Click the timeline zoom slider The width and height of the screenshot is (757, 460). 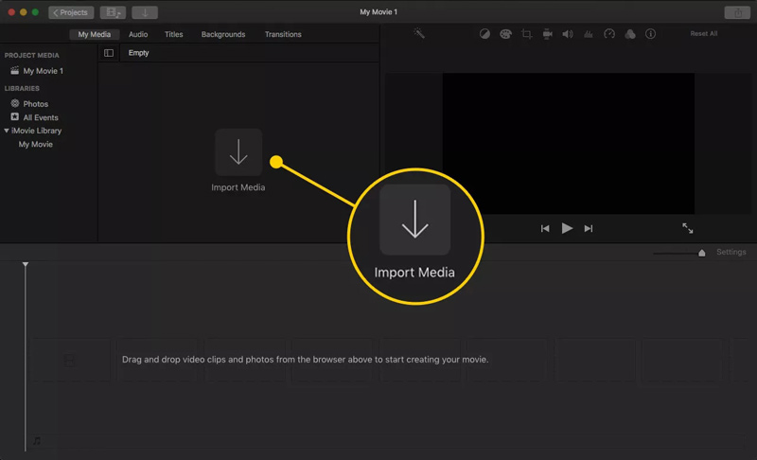701,253
